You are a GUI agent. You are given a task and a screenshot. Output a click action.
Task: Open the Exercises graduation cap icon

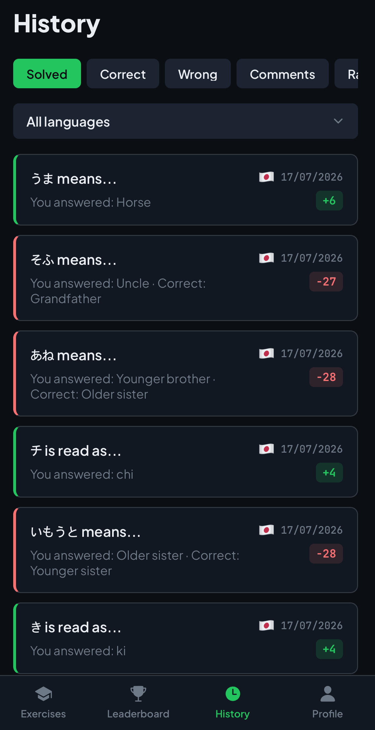pyautogui.click(x=43, y=694)
